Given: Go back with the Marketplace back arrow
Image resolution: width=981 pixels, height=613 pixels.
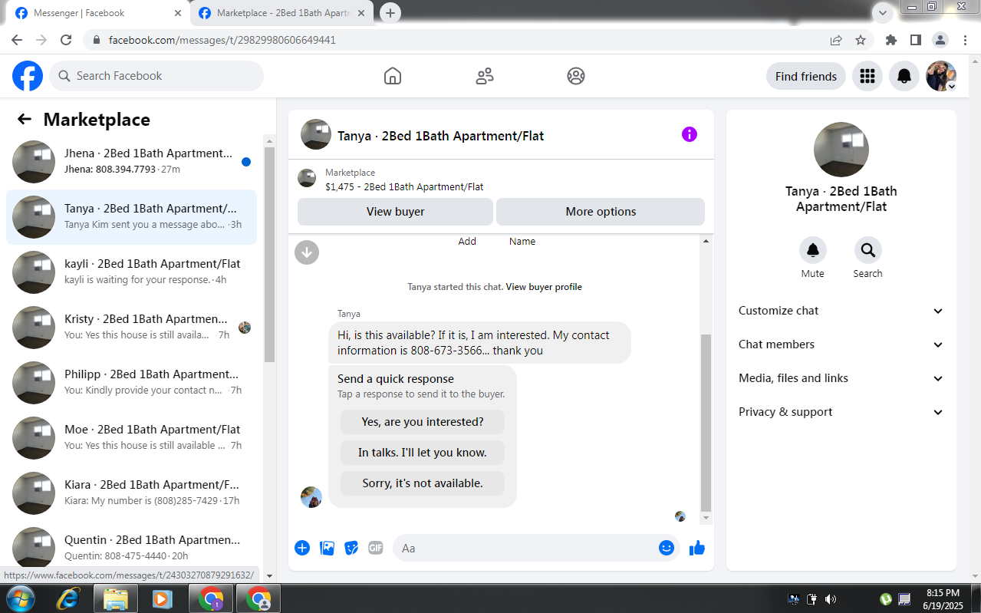Looking at the screenshot, I should pos(25,119).
